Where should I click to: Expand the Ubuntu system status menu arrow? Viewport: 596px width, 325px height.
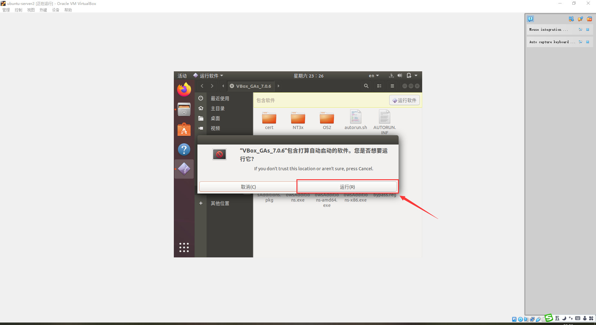coord(416,76)
